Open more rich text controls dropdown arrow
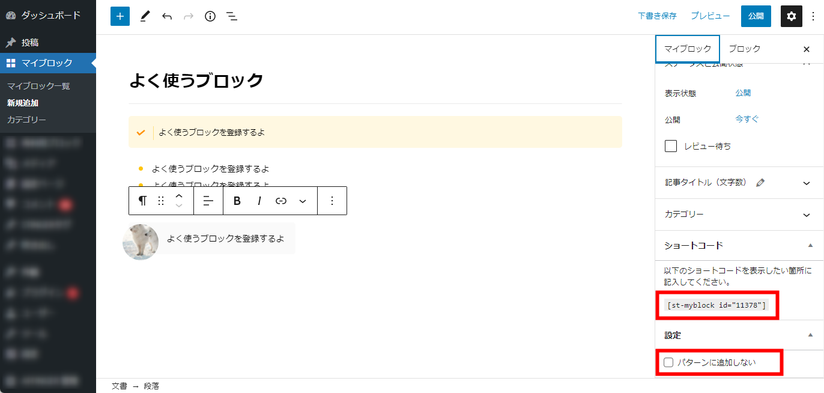The image size is (824, 393). pos(303,201)
